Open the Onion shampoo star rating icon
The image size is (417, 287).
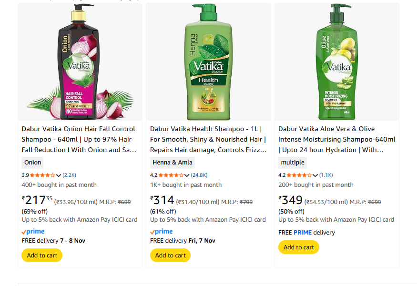coord(42,175)
